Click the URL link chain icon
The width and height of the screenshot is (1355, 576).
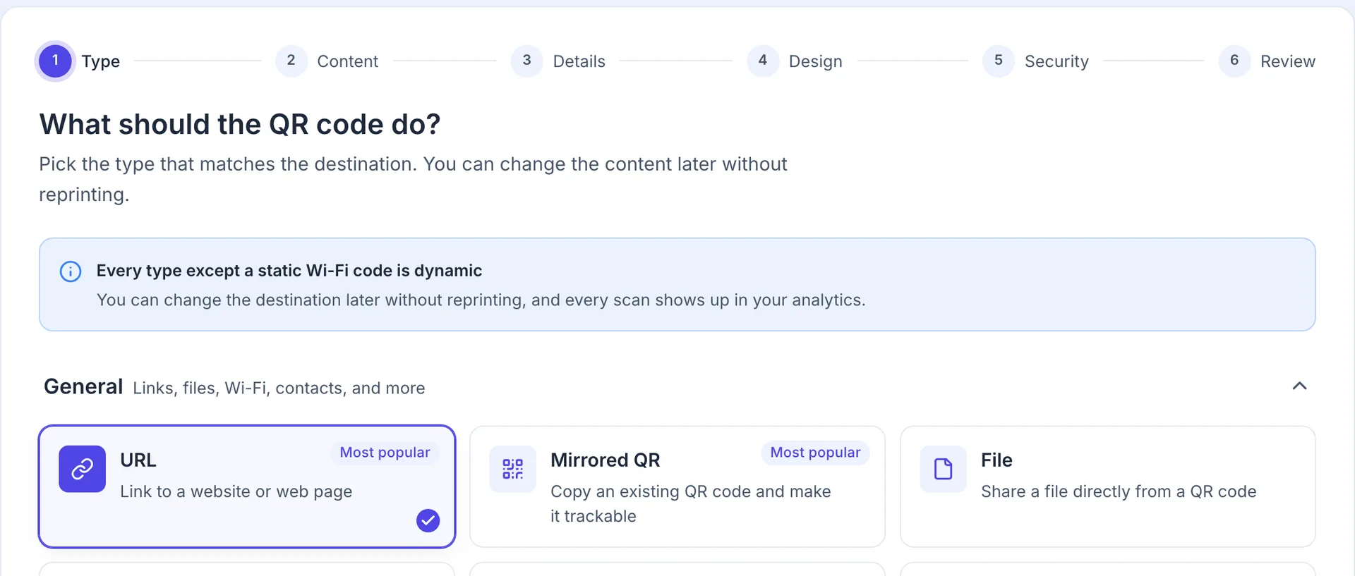pyautogui.click(x=83, y=469)
